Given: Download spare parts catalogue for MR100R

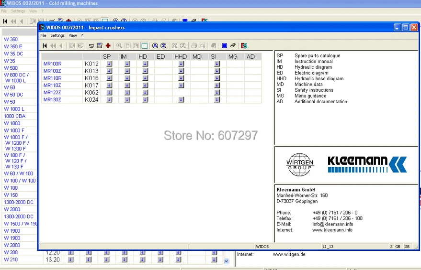Looking at the screenshot, I should pyautogui.click(x=109, y=64).
